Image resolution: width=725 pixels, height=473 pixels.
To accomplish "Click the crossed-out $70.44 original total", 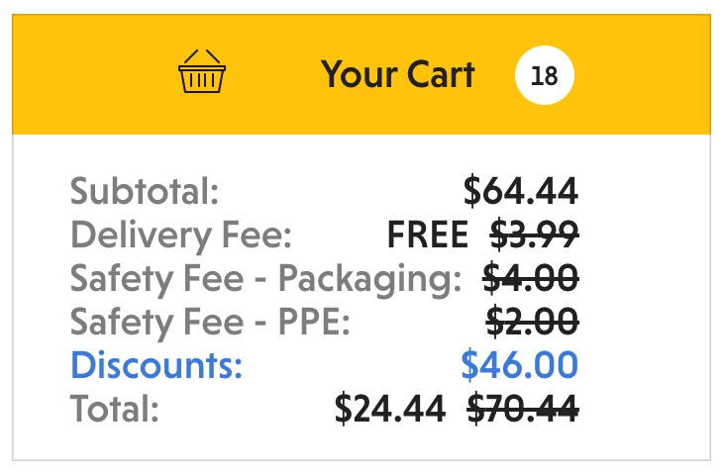I will 521,409.
